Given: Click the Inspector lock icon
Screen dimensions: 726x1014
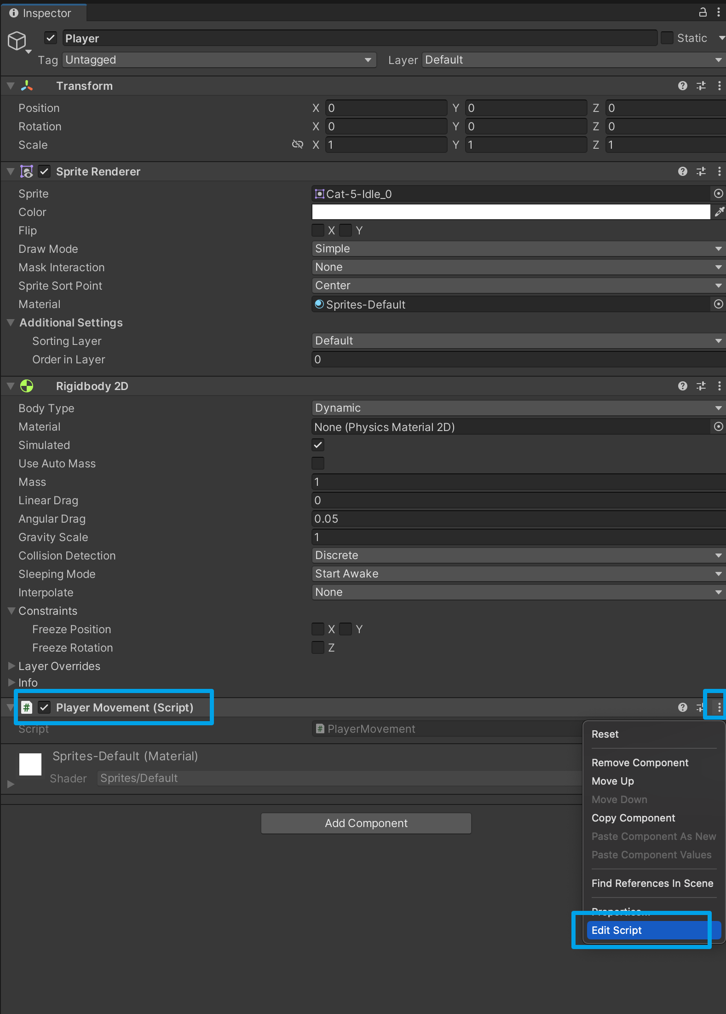Looking at the screenshot, I should [x=703, y=12].
